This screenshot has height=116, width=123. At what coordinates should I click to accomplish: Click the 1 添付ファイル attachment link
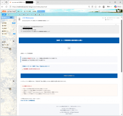(109, 20)
